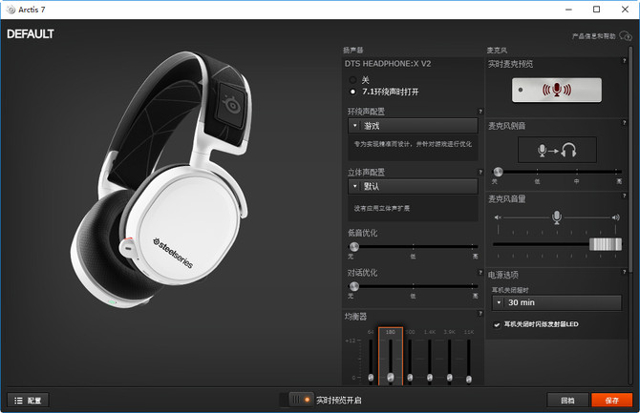Click the 耳机关闭超时 label
The image size is (640, 413).
pyautogui.click(x=510, y=290)
